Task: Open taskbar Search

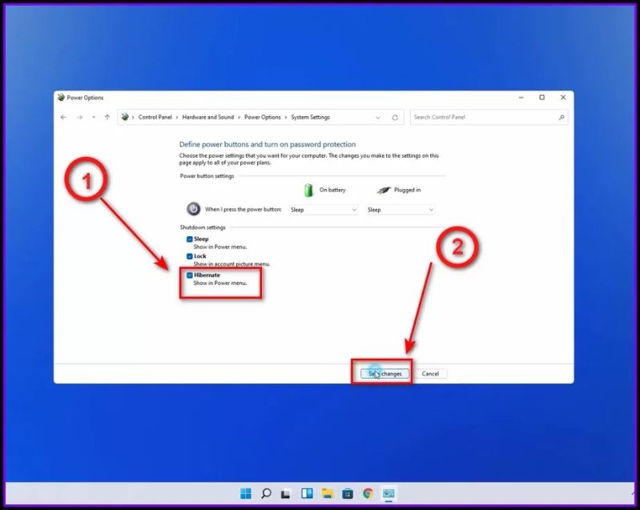Action: pos(266,493)
